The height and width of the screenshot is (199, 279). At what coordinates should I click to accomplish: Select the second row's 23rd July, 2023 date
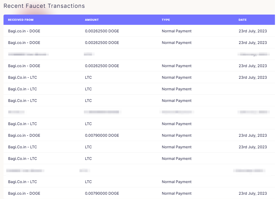(x=253, y=43)
